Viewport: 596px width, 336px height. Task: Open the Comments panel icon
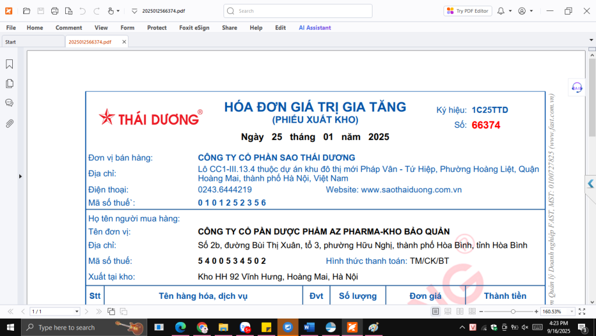[x=9, y=103]
